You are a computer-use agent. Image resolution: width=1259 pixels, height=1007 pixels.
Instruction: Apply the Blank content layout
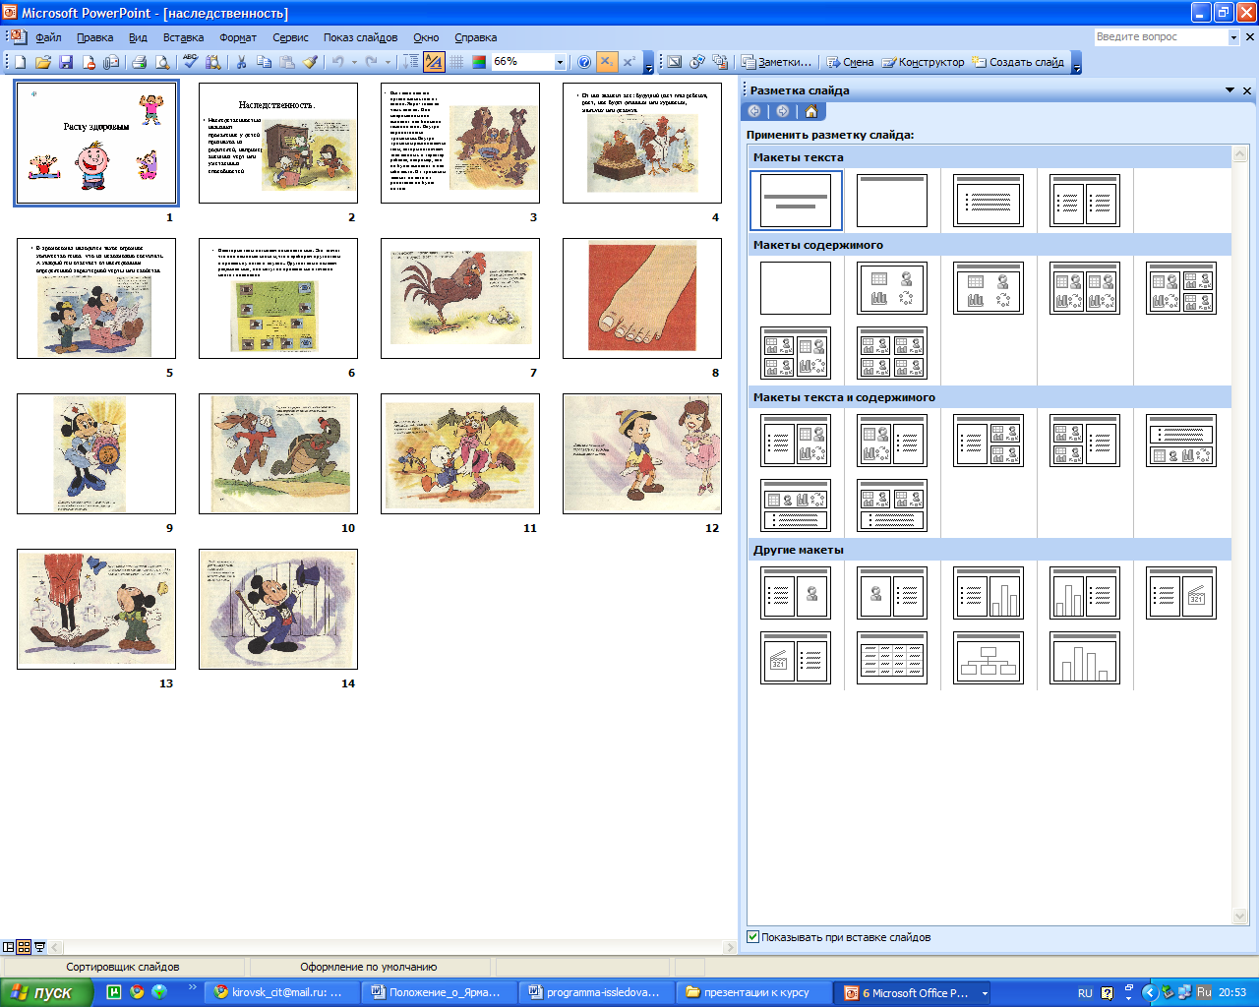(796, 288)
